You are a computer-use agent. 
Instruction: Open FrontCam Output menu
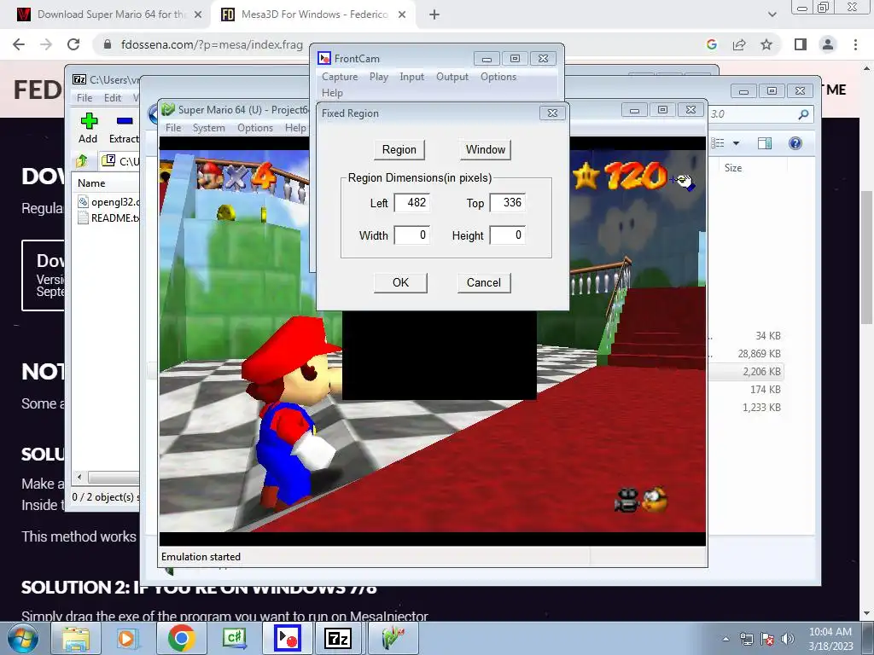(452, 77)
